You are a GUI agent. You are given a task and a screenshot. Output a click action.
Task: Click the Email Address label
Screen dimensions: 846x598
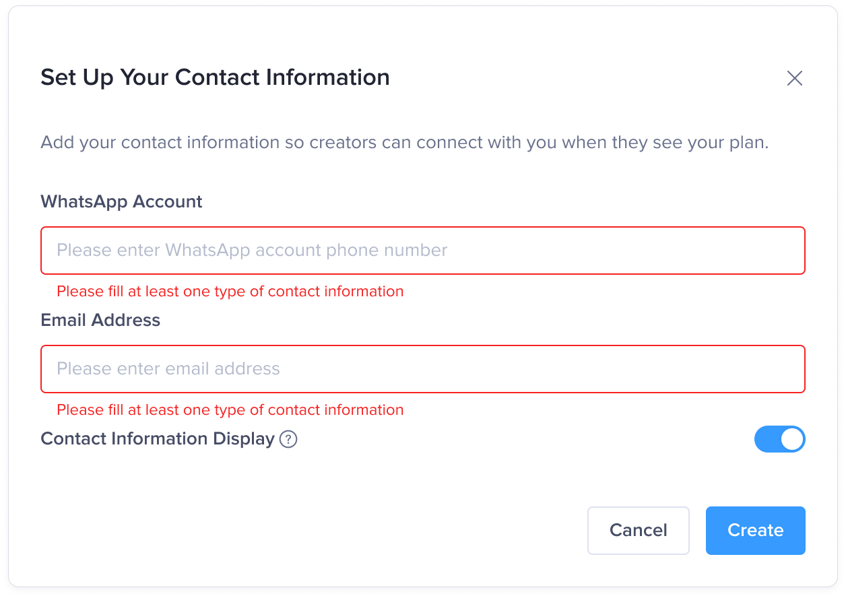pyautogui.click(x=100, y=320)
